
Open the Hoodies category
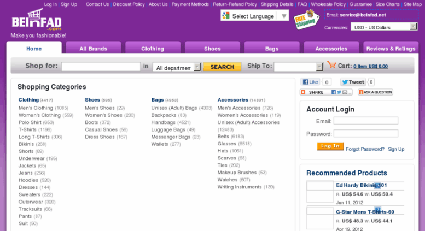click(28, 180)
